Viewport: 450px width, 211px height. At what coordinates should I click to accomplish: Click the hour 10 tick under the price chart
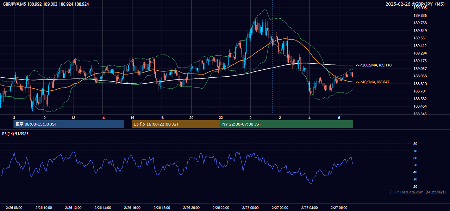coord(44,117)
